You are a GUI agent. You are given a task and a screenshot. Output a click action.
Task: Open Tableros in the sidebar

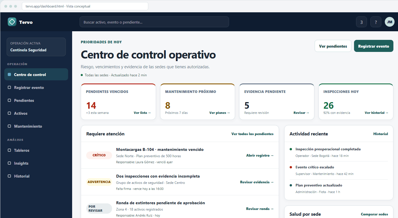(36, 150)
